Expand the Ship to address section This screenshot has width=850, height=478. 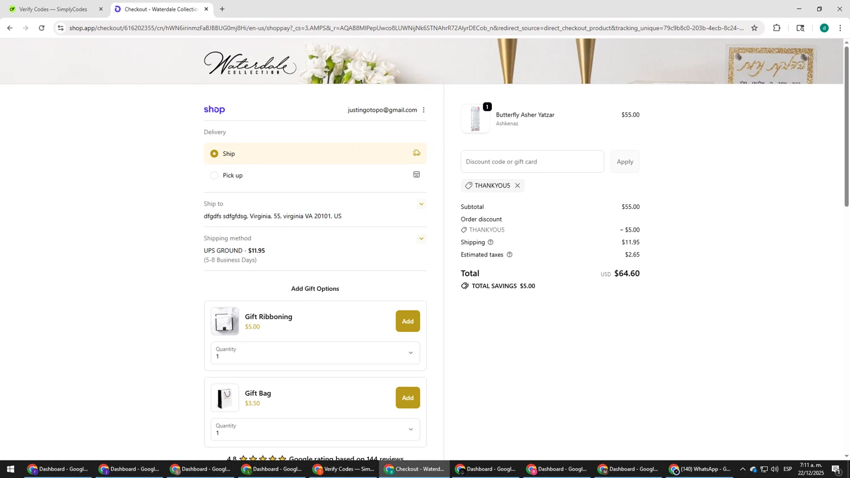[421, 204]
